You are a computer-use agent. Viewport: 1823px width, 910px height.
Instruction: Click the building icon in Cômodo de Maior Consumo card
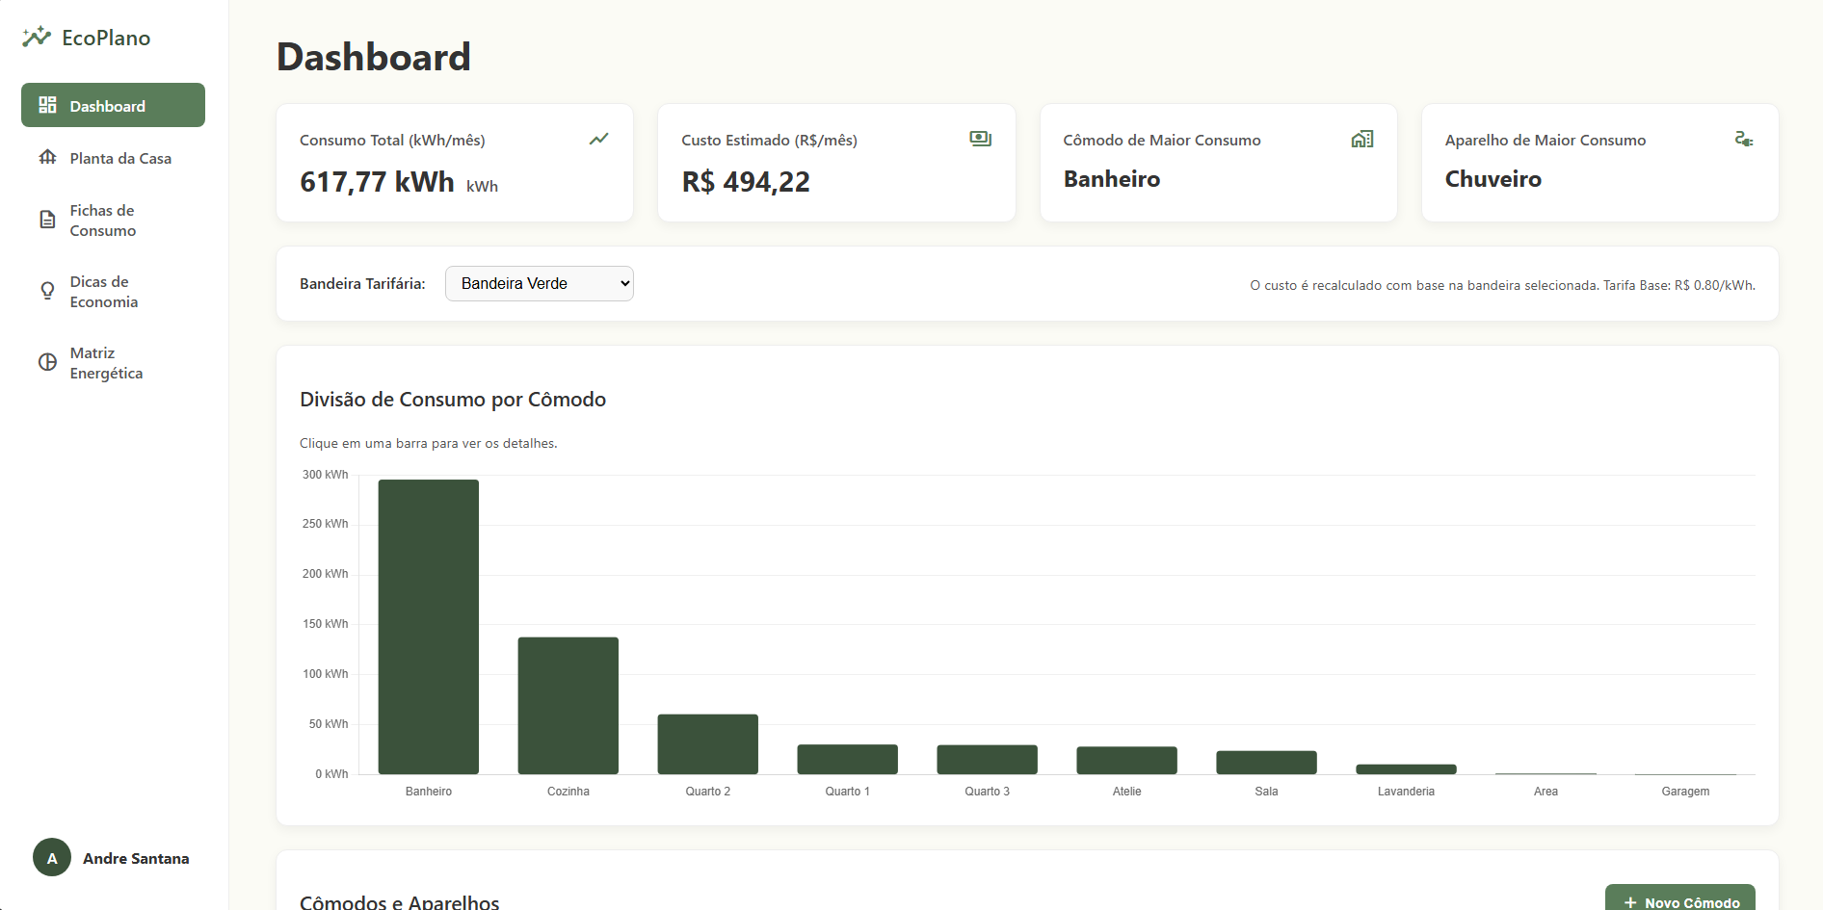[x=1362, y=139]
